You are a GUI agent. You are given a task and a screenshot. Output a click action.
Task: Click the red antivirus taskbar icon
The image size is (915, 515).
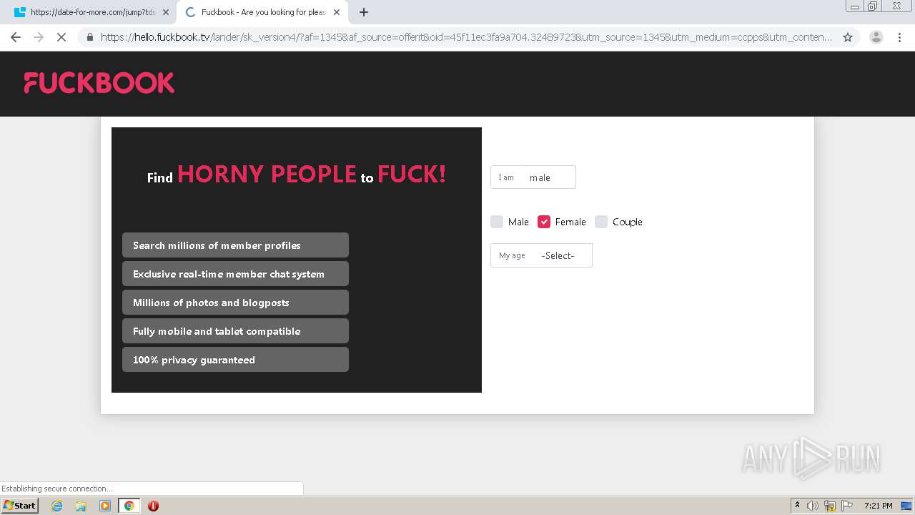pos(153,506)
